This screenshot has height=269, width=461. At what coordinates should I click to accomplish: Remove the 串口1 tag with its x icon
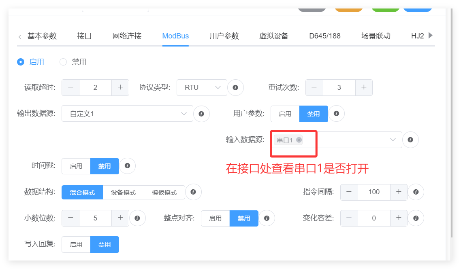click(299, 140)
